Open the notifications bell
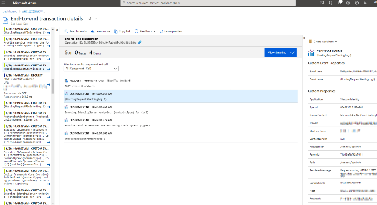Screen dimensions: 377x205 click(x=339, y=3)
